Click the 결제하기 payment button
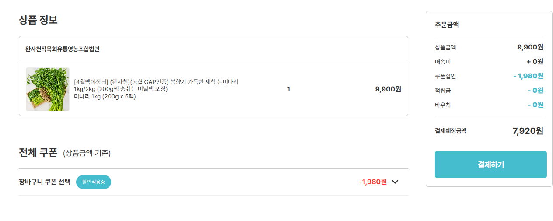Image resolution: width=553 pixels, height=221 pixels. coord(490,165)
